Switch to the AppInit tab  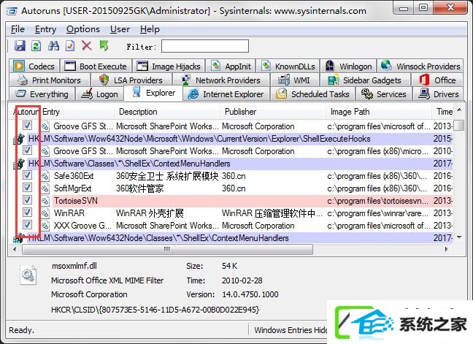231,66
